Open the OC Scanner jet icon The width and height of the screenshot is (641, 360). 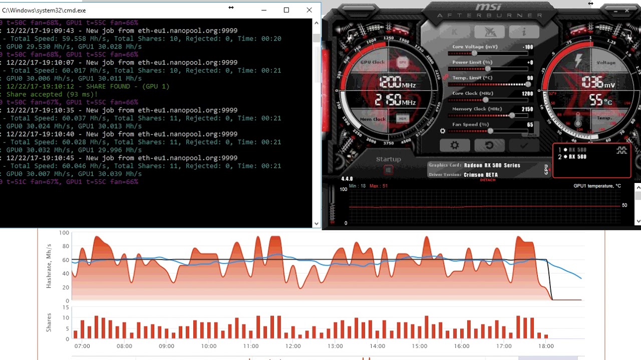pos(489,31)
